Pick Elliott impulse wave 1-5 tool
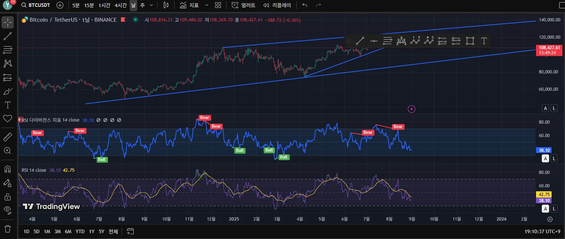The image size is (565, 239). pyautogui.click(x=415, y=41)
